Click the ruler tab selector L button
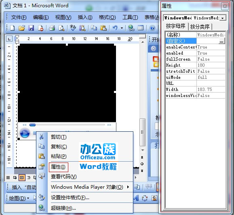Viewport: 234px width, 215px height. [9, 39]
